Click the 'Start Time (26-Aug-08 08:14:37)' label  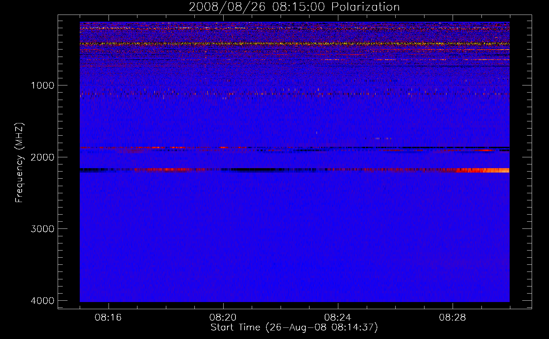tap(294, 327)
